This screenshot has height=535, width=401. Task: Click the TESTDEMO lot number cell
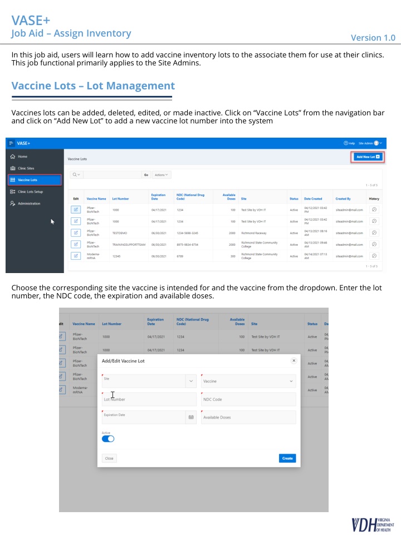coord(120,233)
